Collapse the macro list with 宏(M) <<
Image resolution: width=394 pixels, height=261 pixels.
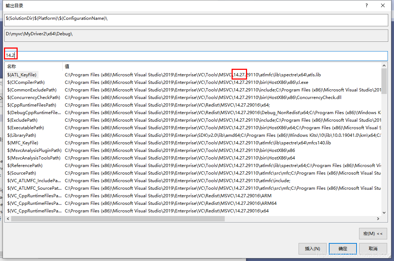click(x=373, y=234)
